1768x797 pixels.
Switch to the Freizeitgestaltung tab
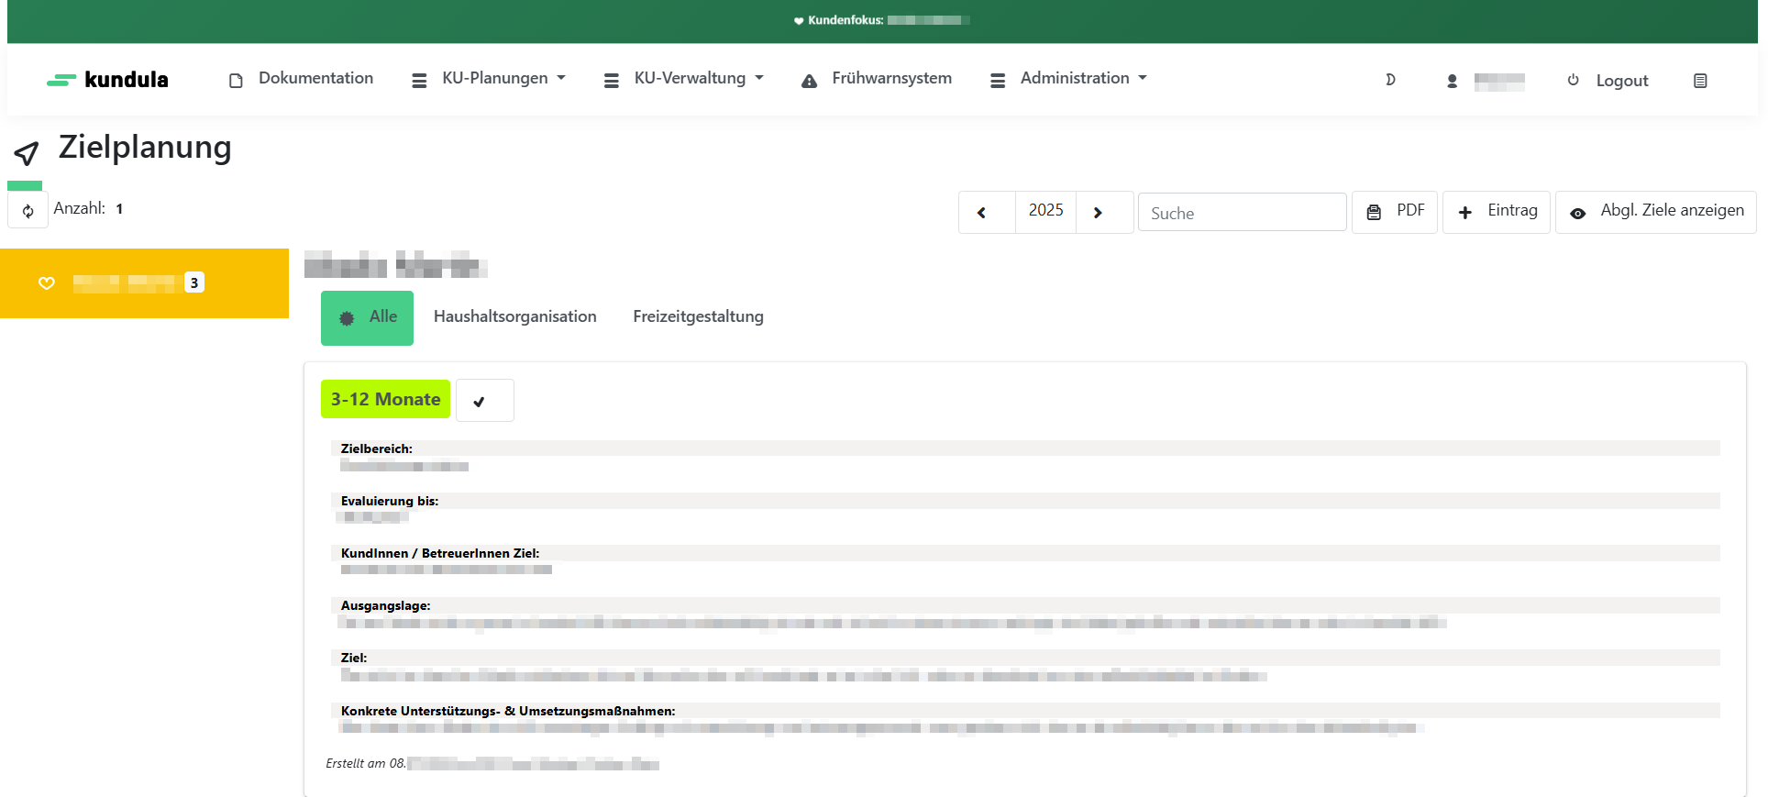click(x=698, y=317)
